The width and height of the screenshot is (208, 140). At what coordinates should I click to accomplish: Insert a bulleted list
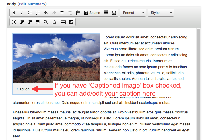[30, 13]
